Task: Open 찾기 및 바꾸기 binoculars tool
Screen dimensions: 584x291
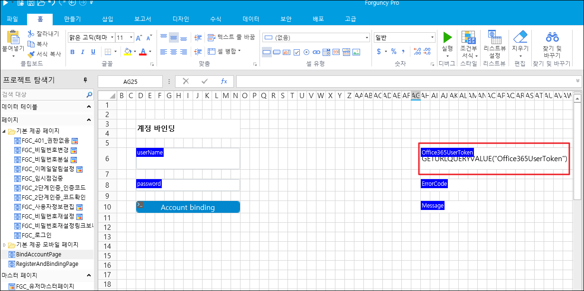Action: pyautogui.click(x=552, y=37)
